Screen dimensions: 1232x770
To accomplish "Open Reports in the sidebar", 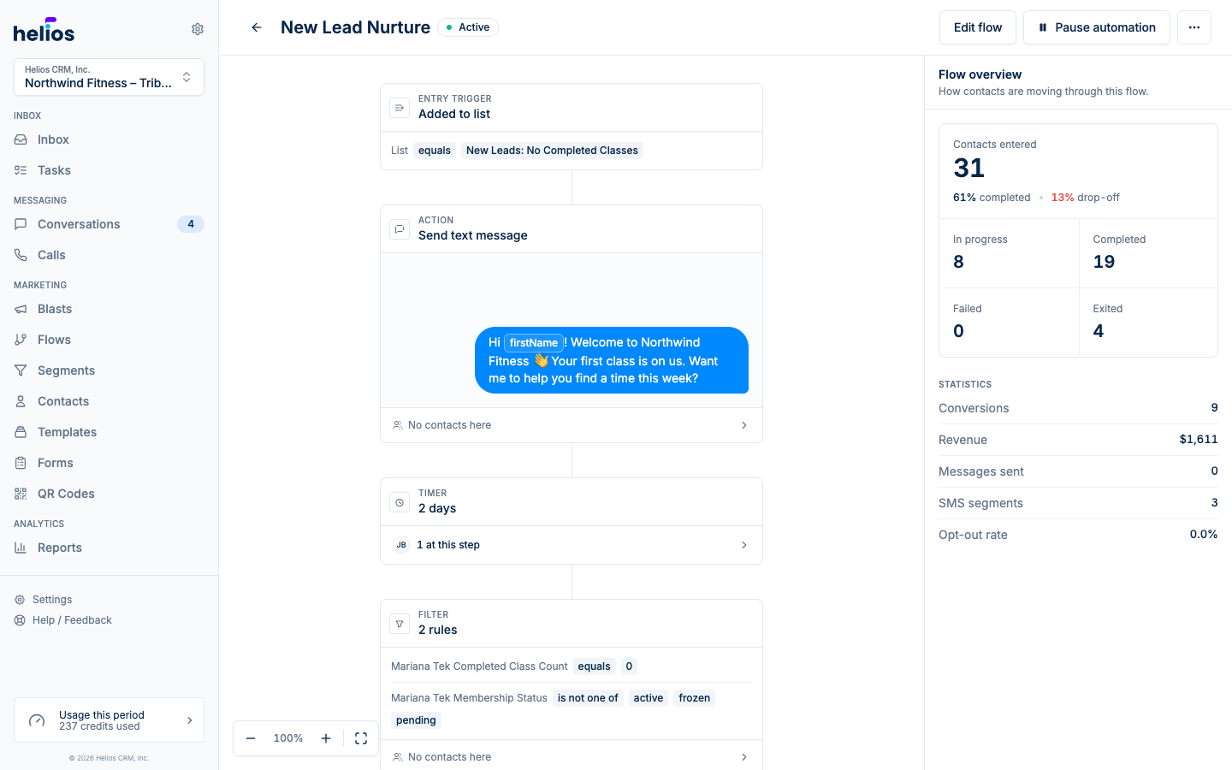I will tap(109, 548).
